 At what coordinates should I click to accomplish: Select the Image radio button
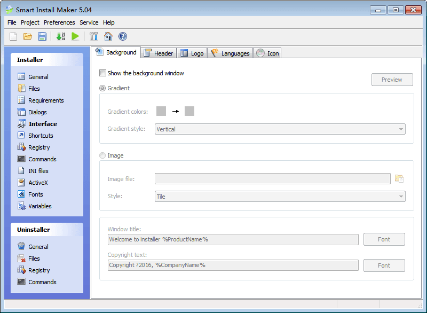click(x=102, y=155)
